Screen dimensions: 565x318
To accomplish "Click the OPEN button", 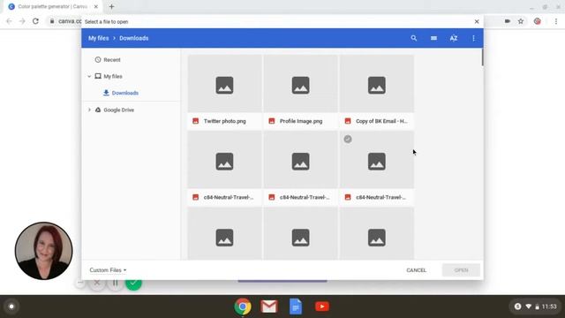I will tap(461, 270).
